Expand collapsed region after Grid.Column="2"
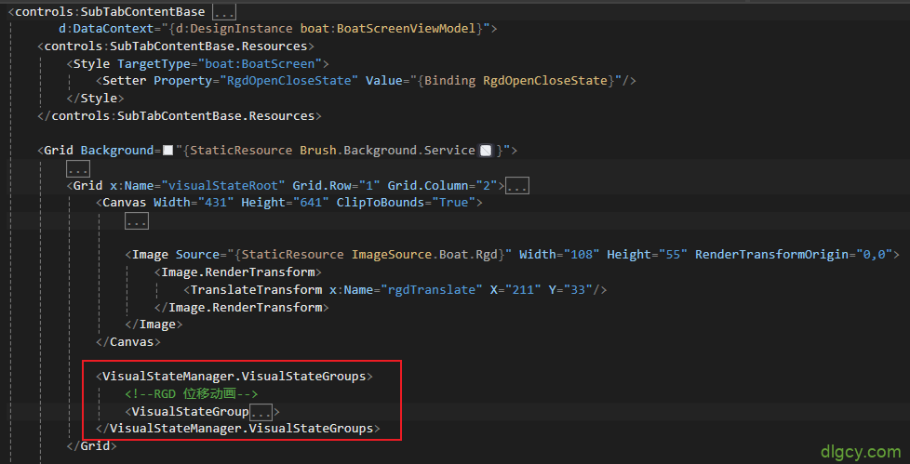 (x=517, y=186)
